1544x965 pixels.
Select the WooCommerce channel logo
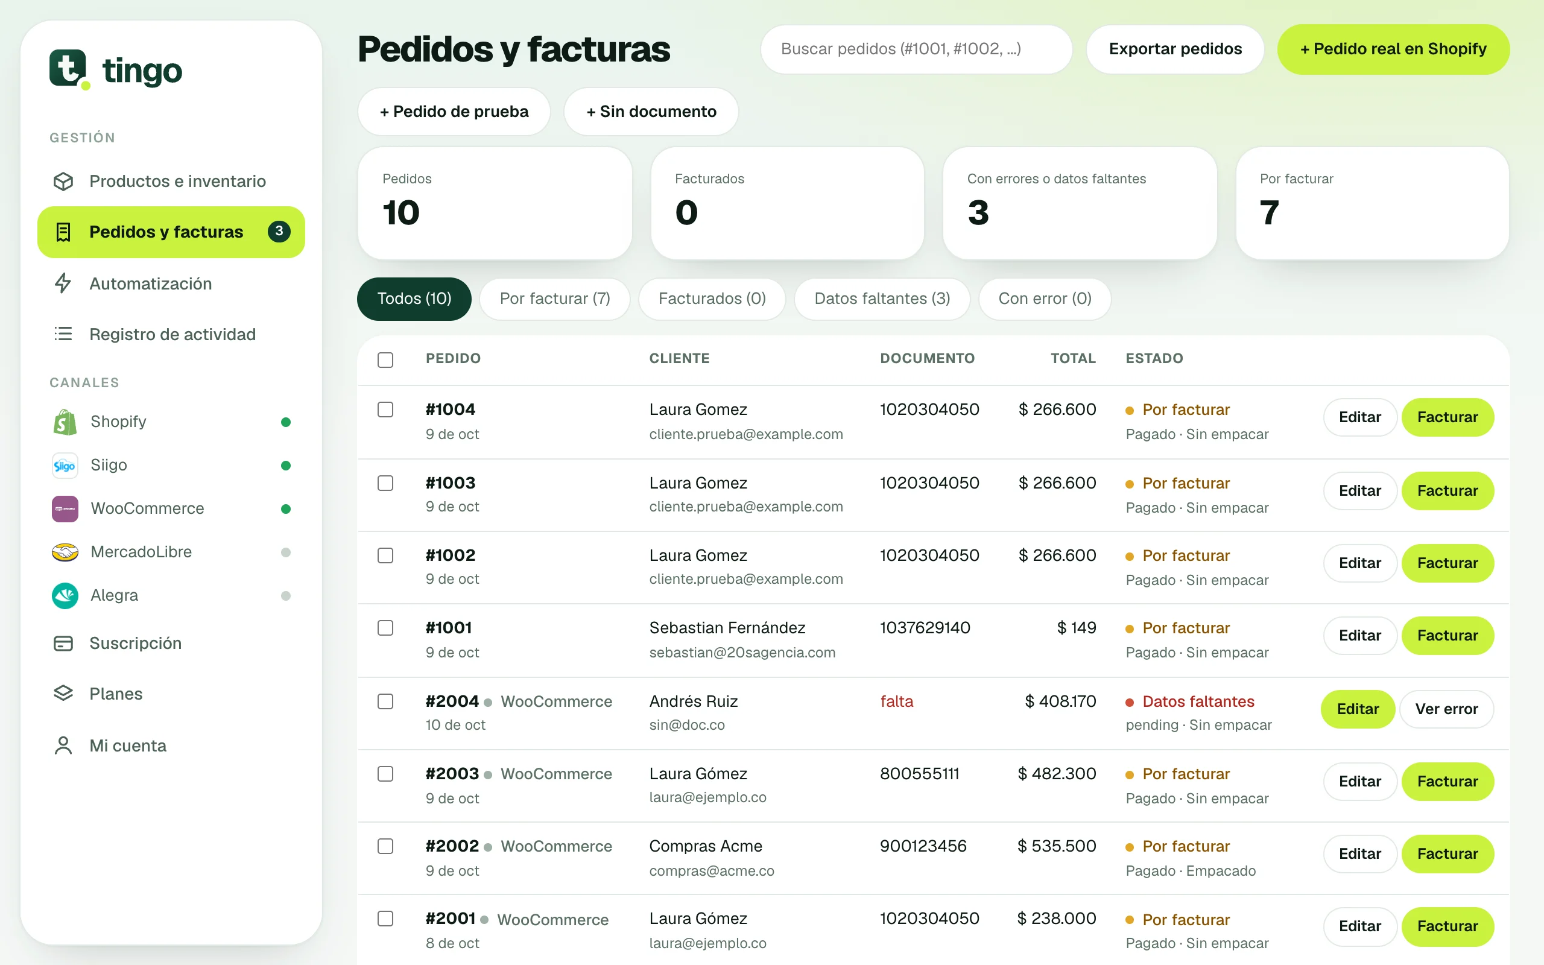tap(65, 508)
